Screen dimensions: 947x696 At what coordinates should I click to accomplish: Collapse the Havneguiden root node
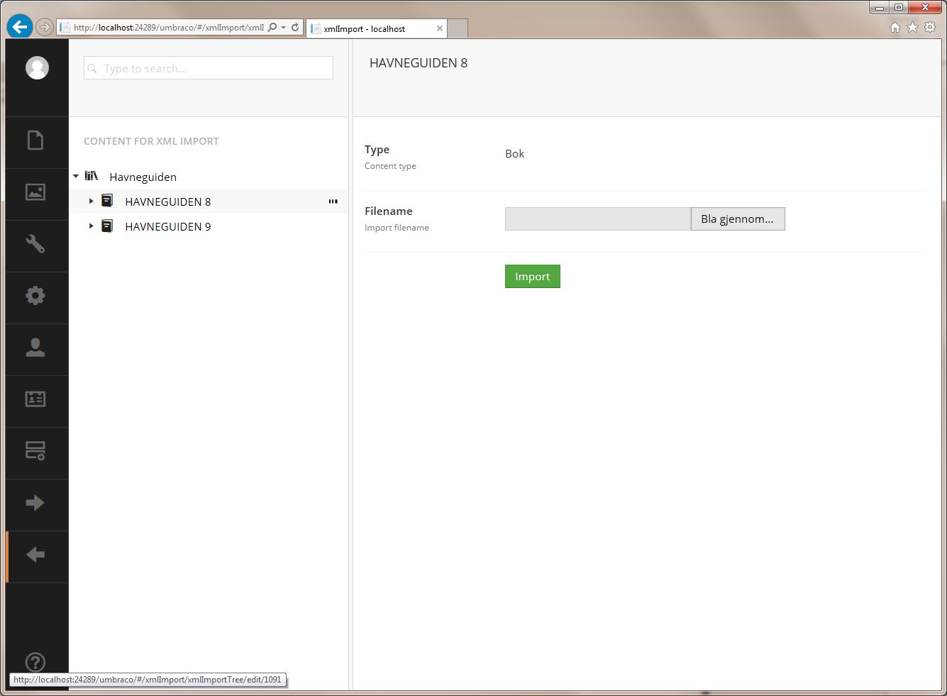point(76,176)
